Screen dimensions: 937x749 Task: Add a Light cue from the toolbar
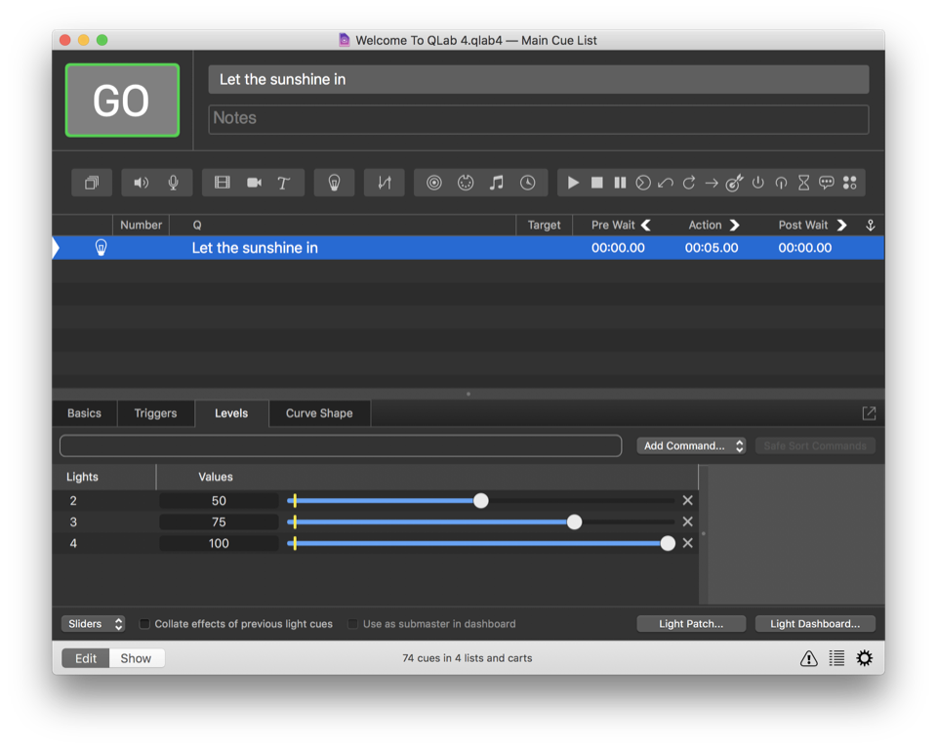tap(334, 183)
